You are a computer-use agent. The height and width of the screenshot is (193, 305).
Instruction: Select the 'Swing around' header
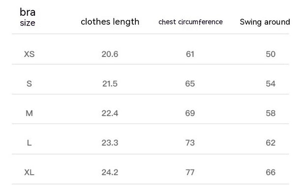265,22
